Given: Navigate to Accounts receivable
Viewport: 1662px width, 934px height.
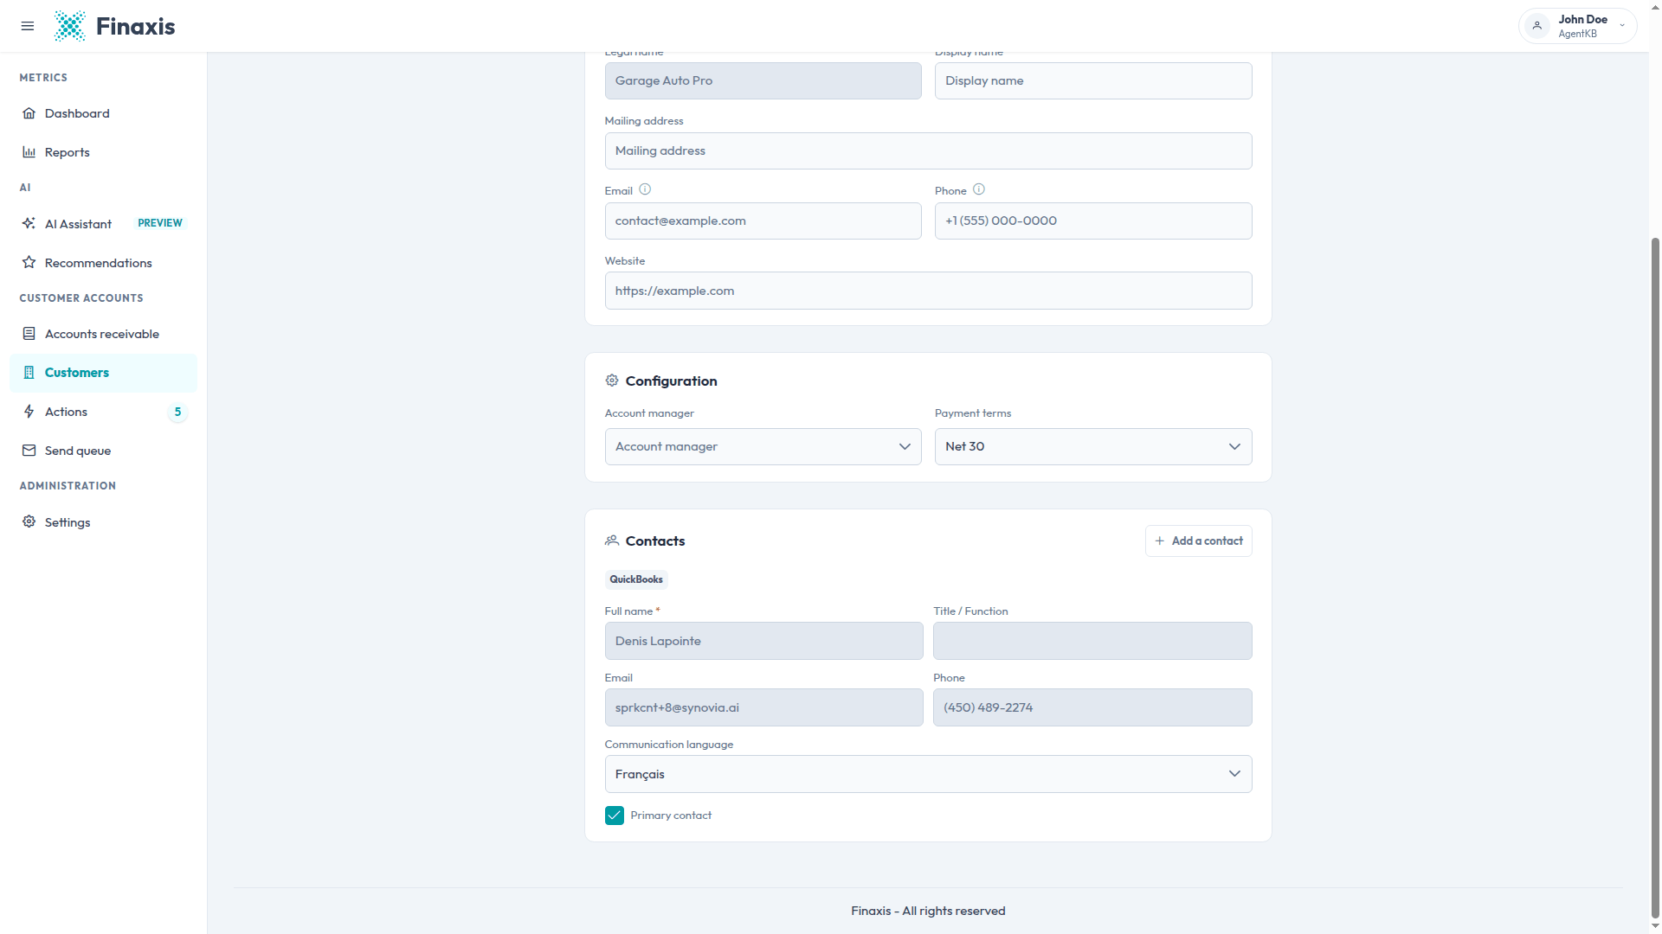Looking at the screenshot, I should click(103, 334).
